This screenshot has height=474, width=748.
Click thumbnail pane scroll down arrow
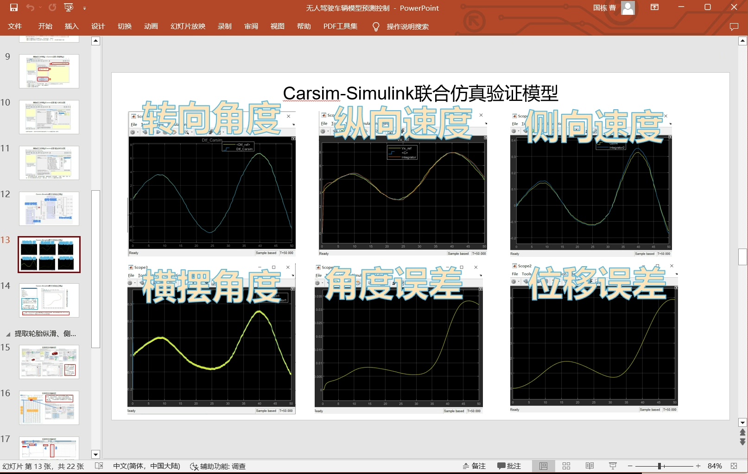(95, 455)
